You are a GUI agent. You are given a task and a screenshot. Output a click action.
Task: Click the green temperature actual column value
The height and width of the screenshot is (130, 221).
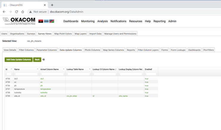coord(46,89)
